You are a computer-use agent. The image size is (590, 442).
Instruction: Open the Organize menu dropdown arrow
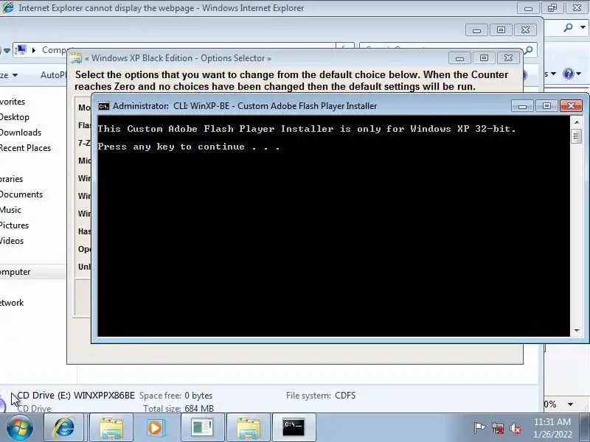tap(15, 75)
